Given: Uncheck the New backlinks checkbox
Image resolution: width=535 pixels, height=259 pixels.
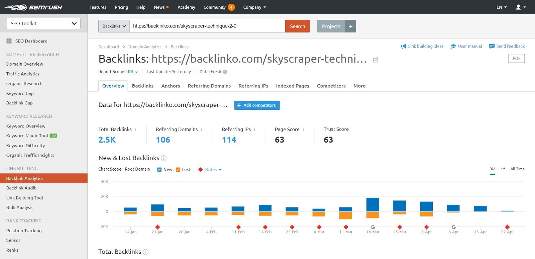Looking at the screenshot, I should 159,170.
